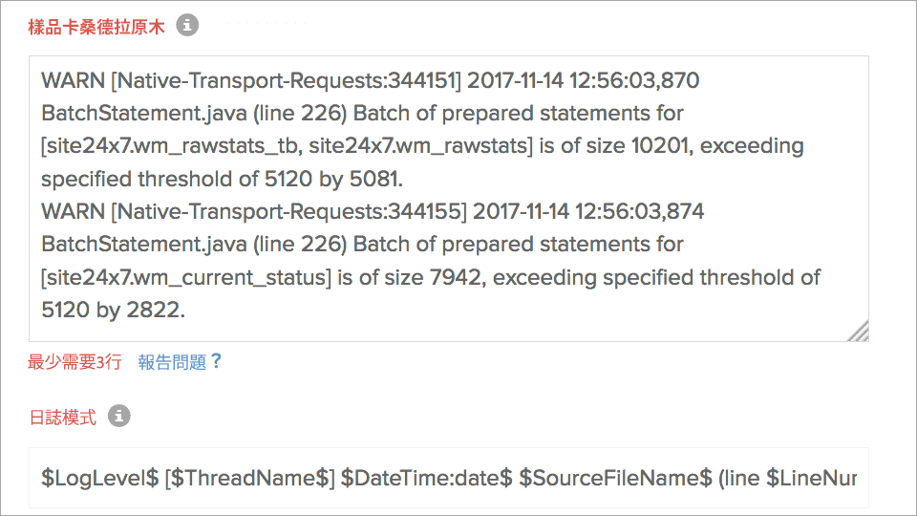Place cursor at Native-Transport-Requests:344155 text
Viewport: 917px width, 516px height.
277,211
